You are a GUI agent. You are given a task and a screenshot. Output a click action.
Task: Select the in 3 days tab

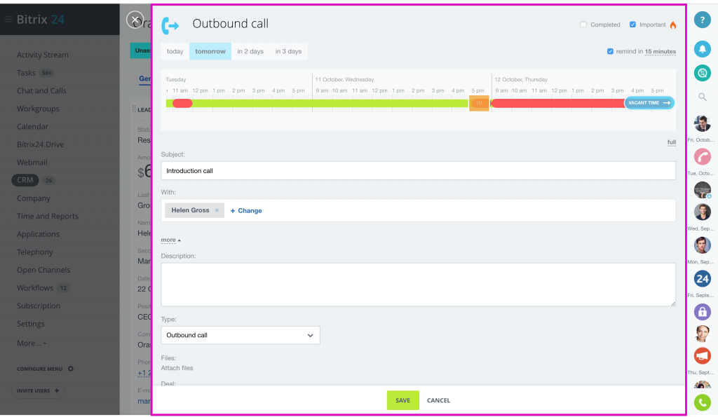pos(288,51)
